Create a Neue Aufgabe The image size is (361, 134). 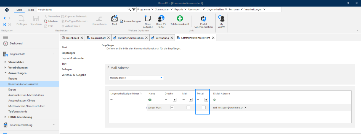tap(148, 22)
